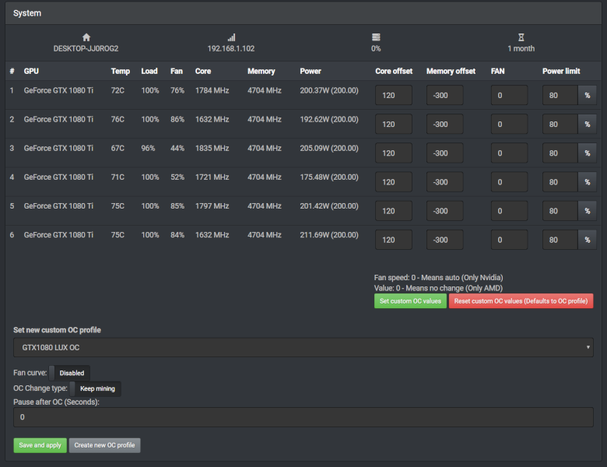Click the signal bars icon above the IP address

point(231,37)
